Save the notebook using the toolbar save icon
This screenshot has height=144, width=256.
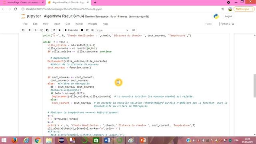[x=23, y=30]
